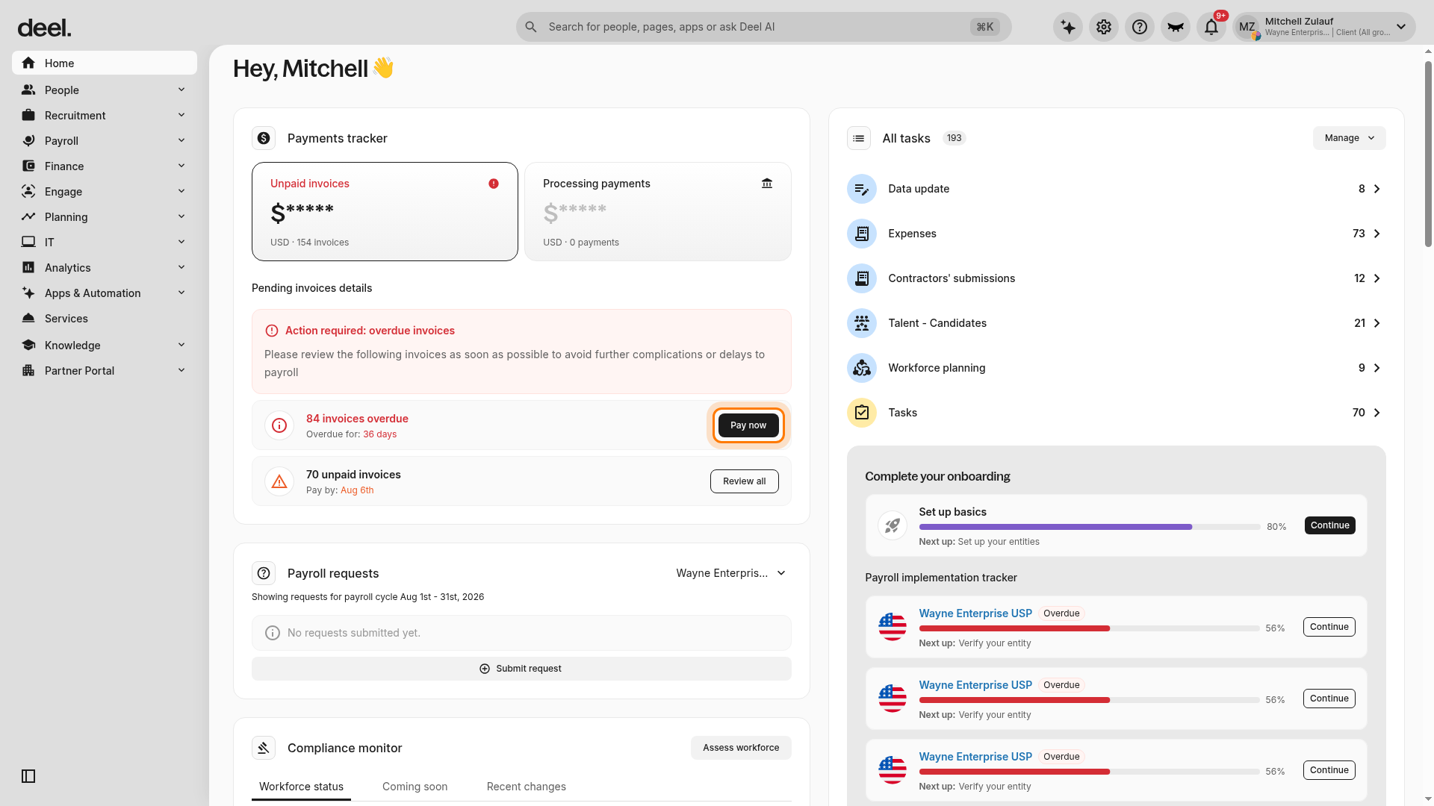This screenshot has width=1434, height=806.
Task: Click Pay now button
Action: pos(748,425)
